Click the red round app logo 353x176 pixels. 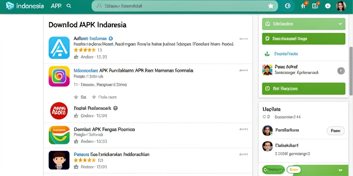coord(59,111)
